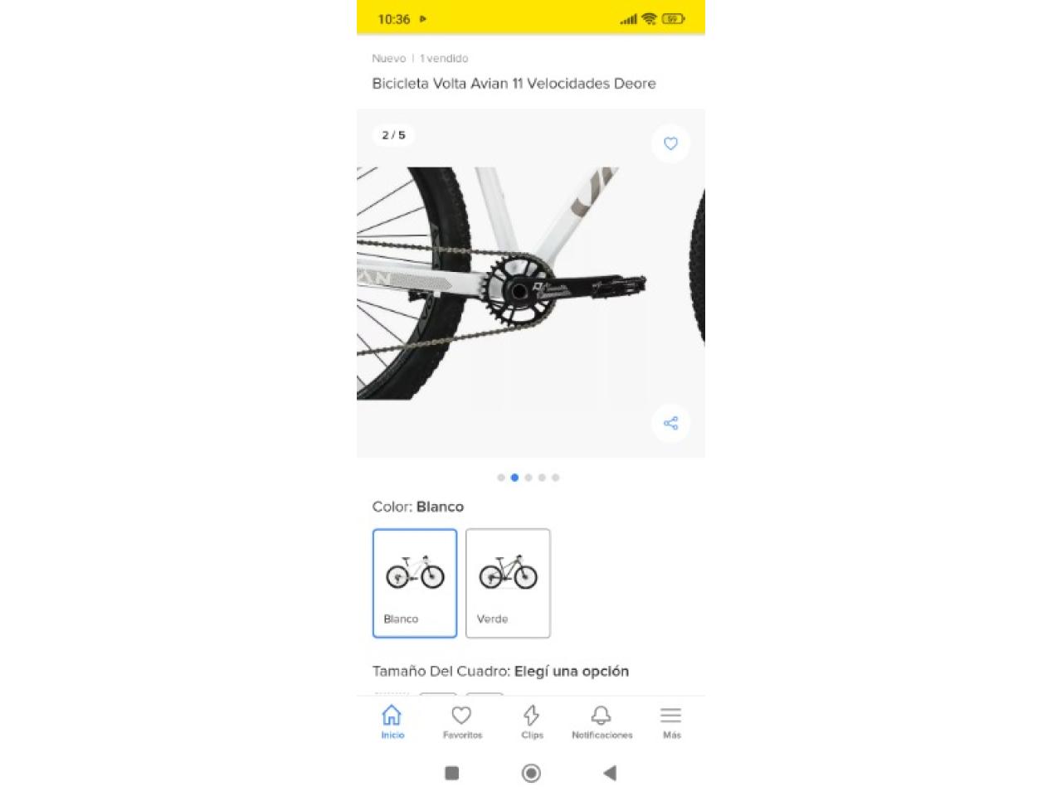Screen dimensions: 1062x796
Task: Open Favoritos in bottom navigation
Action: 462,721
